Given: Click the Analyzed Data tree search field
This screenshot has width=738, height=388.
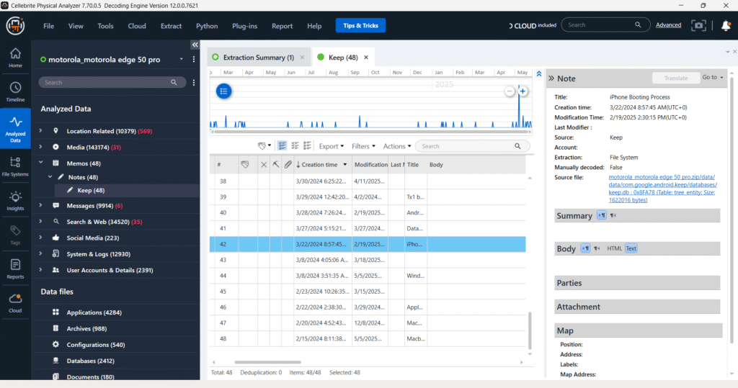Looking at the screenshot, I should click(112, 82).
